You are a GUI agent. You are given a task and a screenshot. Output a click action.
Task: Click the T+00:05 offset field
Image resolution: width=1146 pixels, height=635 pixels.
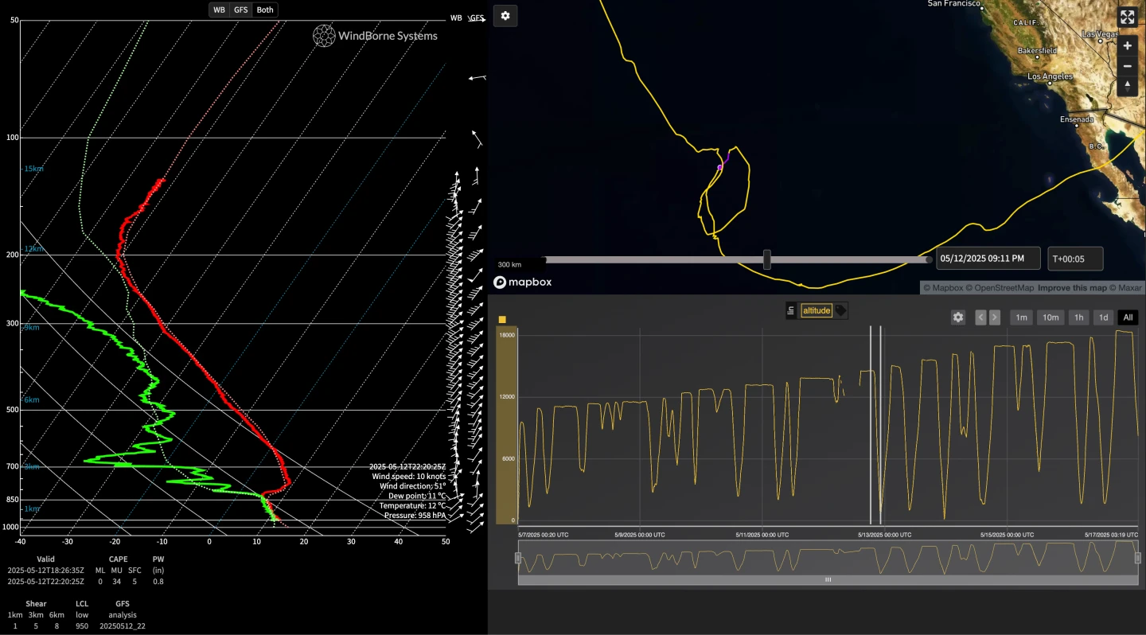[x=1075, y=258]
